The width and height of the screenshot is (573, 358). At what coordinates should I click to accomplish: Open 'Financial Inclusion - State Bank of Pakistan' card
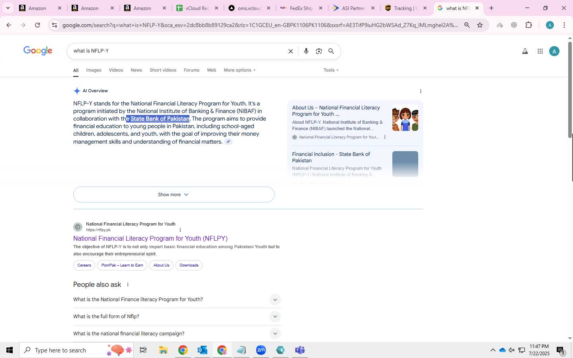pyautogui.click(x=355, y=165)
